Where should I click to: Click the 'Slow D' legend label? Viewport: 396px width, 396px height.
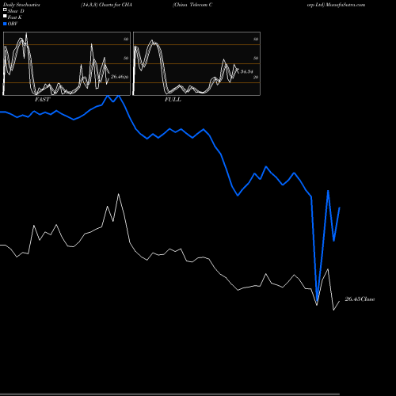pos(16,11)
